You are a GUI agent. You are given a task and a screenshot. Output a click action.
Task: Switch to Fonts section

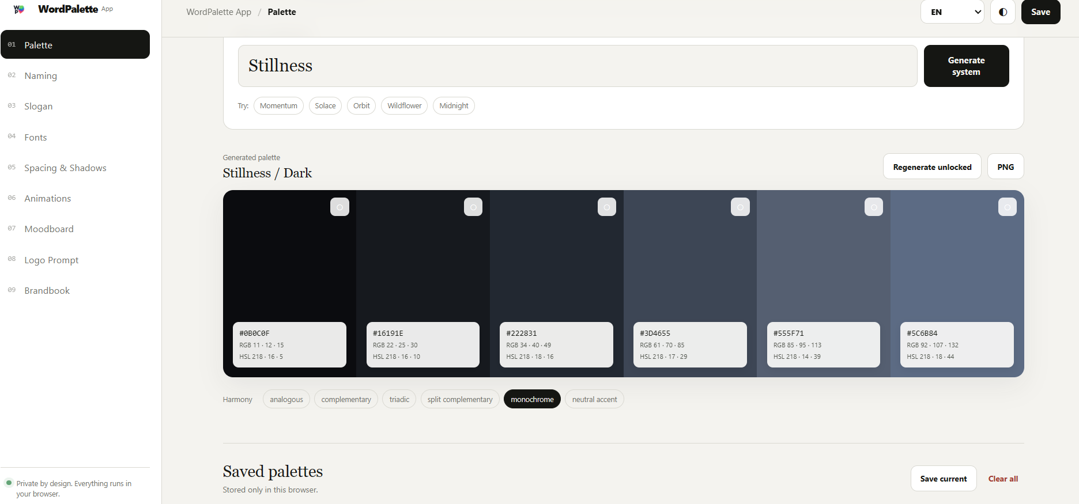click(x=75, y=137)
